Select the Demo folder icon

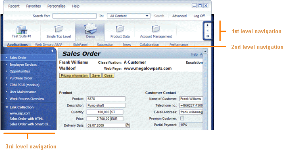click(x=90, y=28)
